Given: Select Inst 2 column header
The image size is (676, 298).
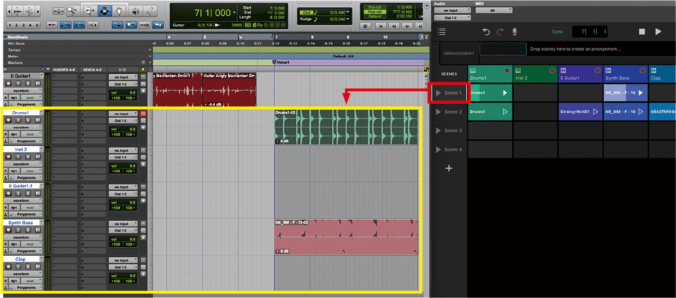Looking at the screenshot, I should [535, 74].
